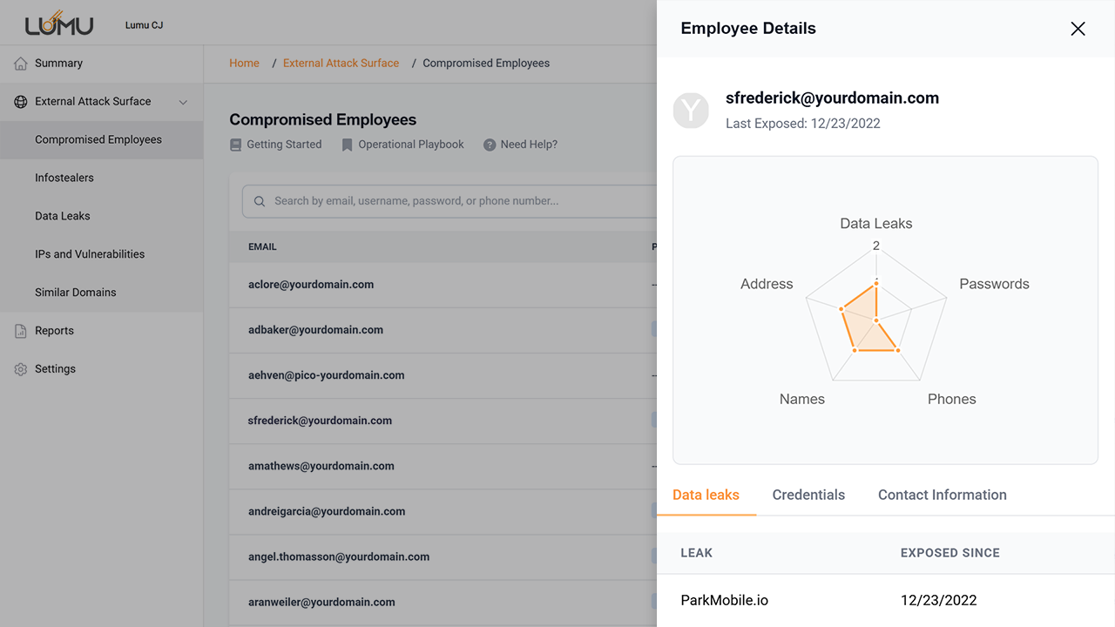Click the Lumu logo
1115x627 pixels.
tap(58, 24)
